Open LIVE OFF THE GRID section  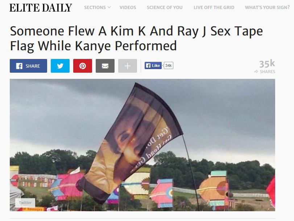[214, 8]
